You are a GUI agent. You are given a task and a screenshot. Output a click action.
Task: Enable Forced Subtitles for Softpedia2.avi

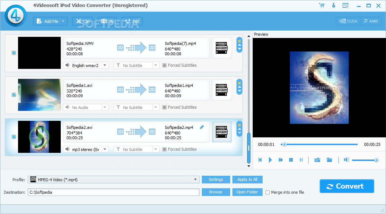164,149
